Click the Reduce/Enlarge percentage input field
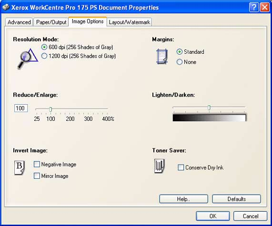The image size is (272, 226). pyautogui.click(x=21, y=108)
